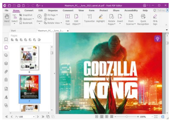Open the page number dropdown arrow
This screenshot has height=122, width=171.
[34, 117]
